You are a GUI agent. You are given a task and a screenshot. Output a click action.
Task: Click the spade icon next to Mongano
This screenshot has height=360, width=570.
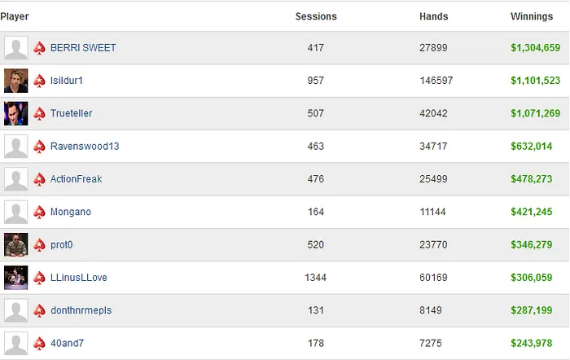coord(40,212)
